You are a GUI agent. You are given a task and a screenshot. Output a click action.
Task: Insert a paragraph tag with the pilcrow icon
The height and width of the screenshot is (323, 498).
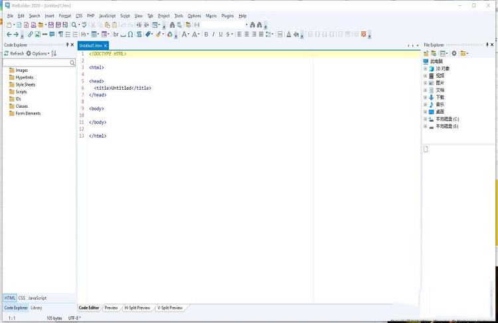[x=60, y=35]
